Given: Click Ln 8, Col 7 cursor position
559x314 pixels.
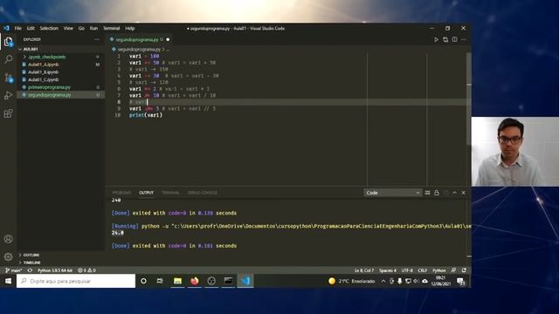Looking at the screenshot, I should pos(364,270).
